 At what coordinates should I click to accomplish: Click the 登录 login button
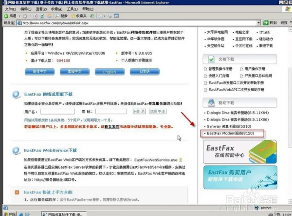(x=140, y=112)
